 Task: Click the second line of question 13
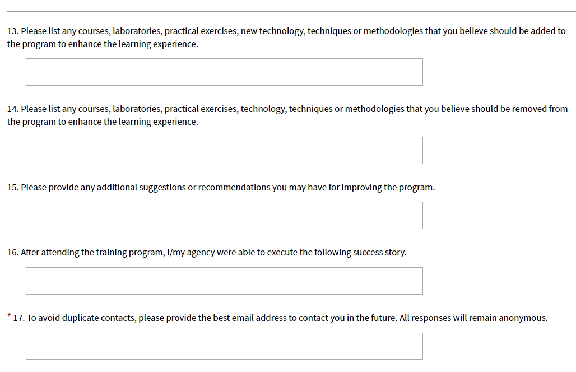coord(103,44)
